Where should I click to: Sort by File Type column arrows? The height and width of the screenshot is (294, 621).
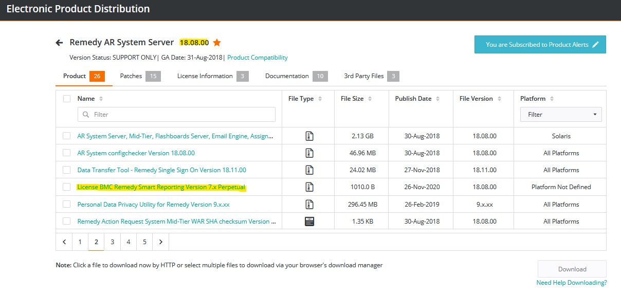(320, 99)
